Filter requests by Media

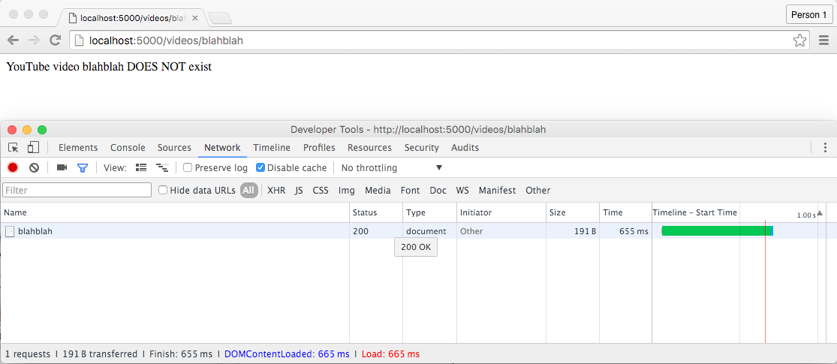378,190
